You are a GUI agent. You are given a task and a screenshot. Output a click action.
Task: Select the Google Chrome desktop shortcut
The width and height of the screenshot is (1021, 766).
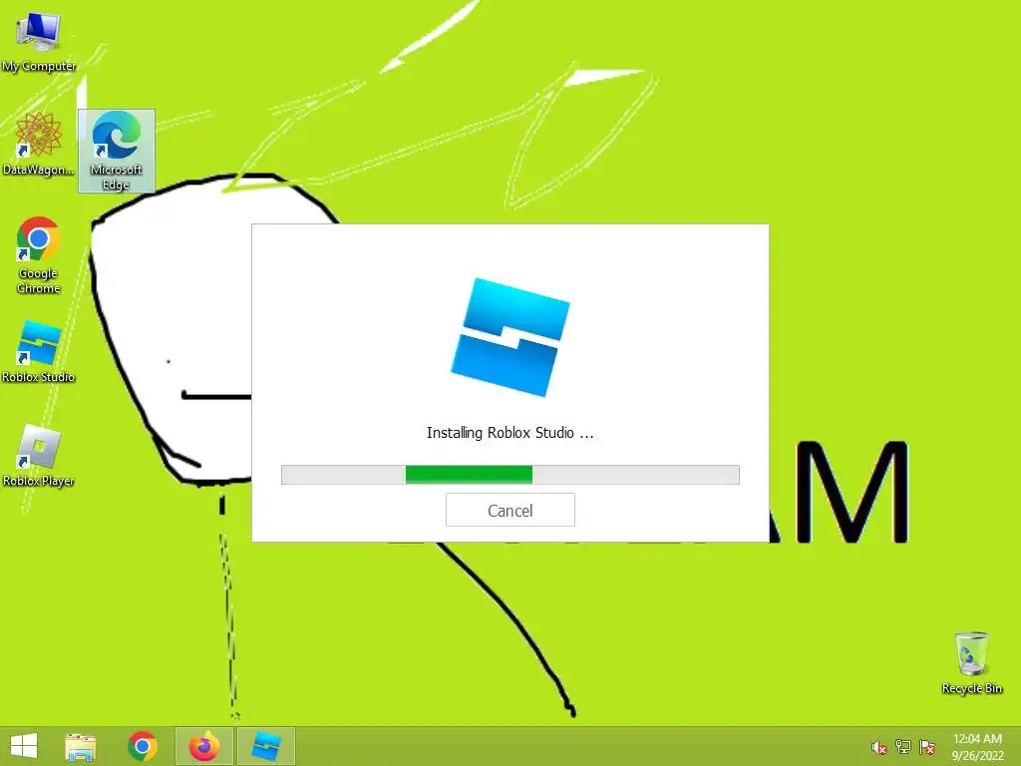pos(39,254)
